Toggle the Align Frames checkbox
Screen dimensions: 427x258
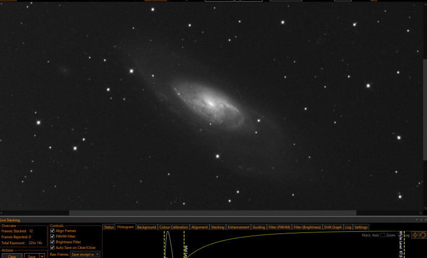[52, 231]
